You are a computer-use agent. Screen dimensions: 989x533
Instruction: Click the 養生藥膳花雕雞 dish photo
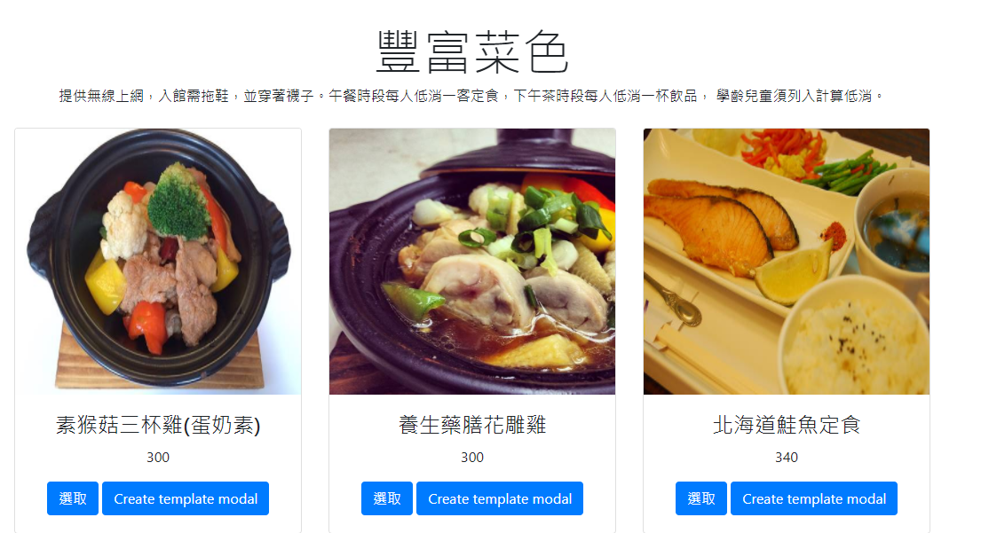pos(471,262)
